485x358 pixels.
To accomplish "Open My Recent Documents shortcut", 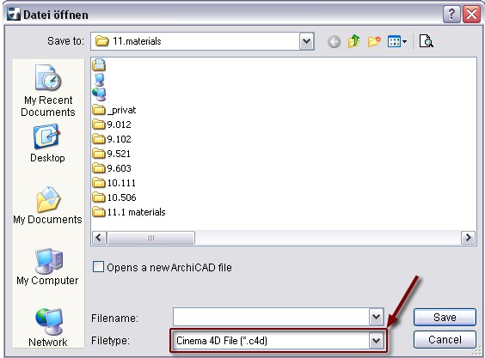I will tap(48, 90).
